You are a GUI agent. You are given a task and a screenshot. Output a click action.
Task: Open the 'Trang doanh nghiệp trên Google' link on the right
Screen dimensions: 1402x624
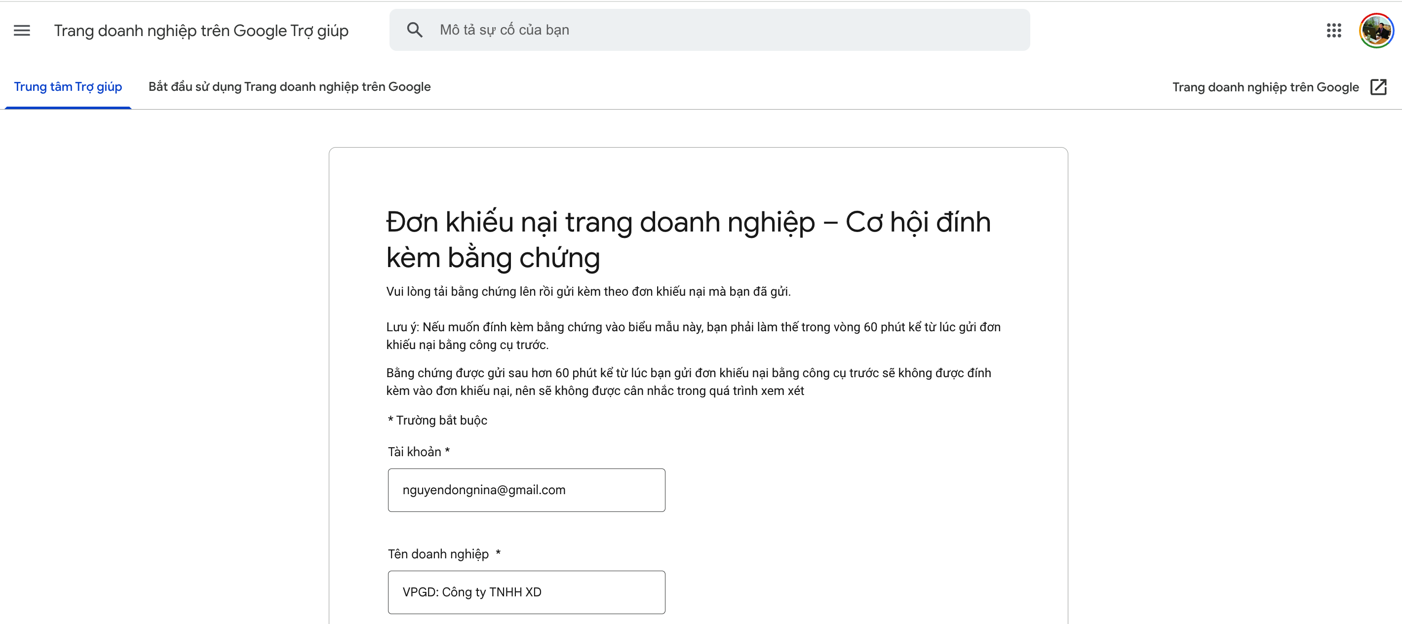(x=1265, y=87)
